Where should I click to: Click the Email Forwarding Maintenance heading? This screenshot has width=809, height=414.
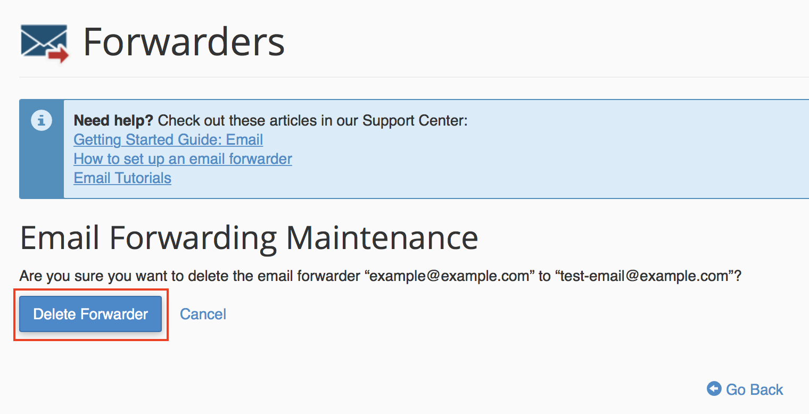tap(249, 237)
